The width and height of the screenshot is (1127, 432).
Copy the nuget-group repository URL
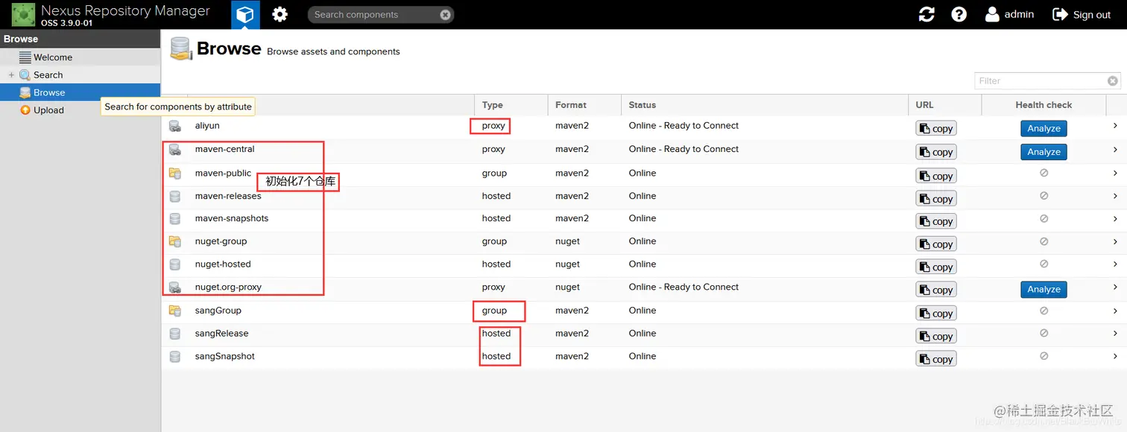point(936,244)
